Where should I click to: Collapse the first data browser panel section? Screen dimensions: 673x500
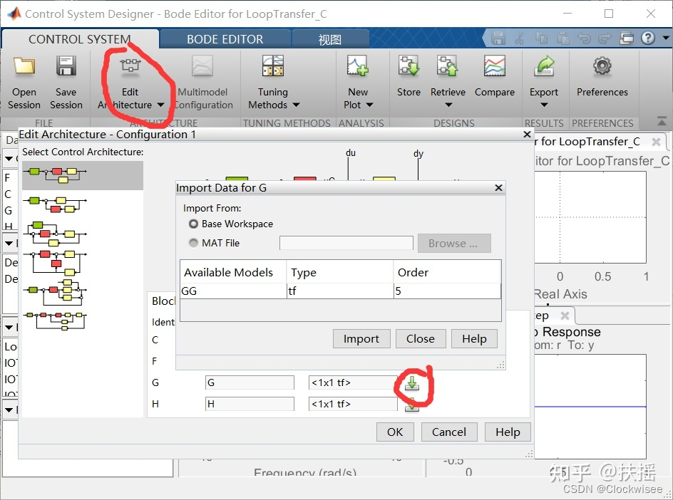pyautogui.click(x=9, y=159)
